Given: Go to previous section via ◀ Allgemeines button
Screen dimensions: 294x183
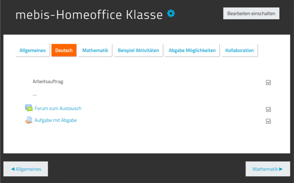Looking at the screenshot, I should coord(26,169).
